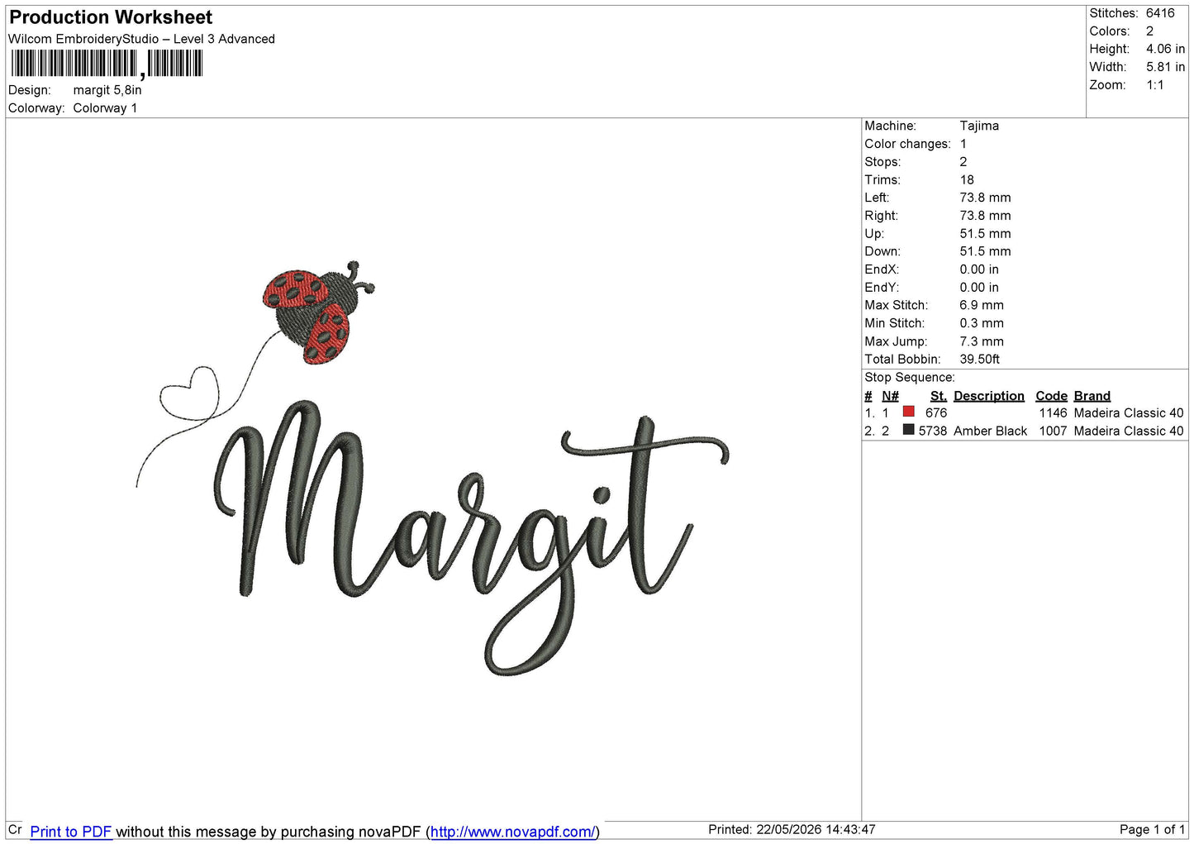The height and width of the screenshot is (844, 1194).
Task: Select the Height value 4.06 in
Action: 1165,49
